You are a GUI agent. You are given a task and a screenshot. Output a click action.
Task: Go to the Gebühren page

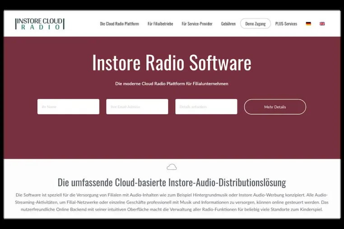click(x=228, y=24)
